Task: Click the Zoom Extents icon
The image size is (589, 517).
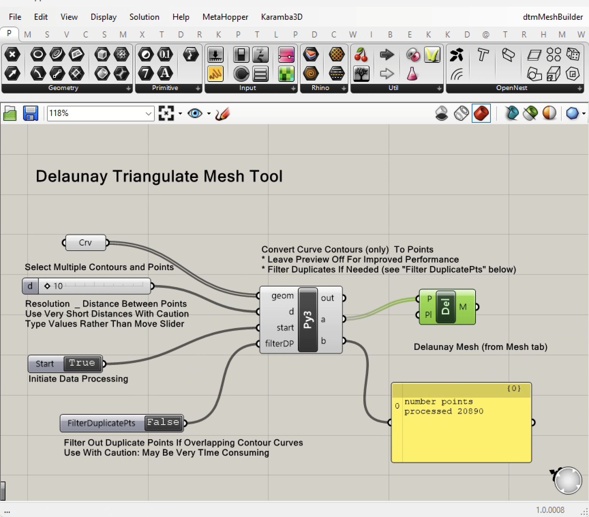Action: (166, 113)
